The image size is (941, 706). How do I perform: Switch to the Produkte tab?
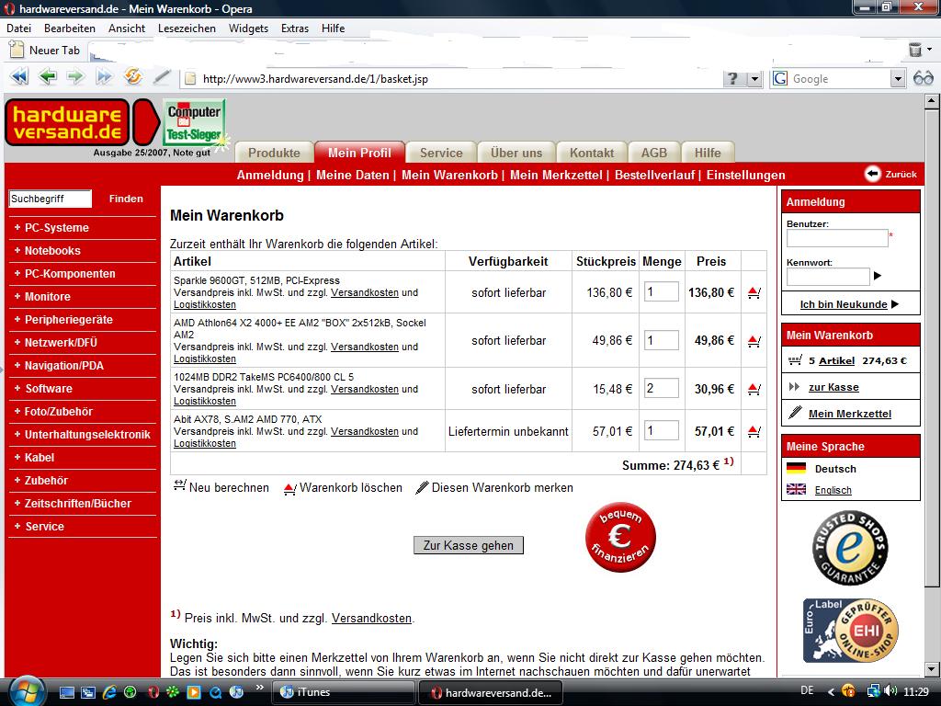(274, 153)
